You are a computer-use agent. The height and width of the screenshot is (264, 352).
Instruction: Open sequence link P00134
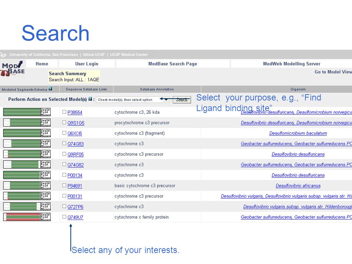coord(75,175)
